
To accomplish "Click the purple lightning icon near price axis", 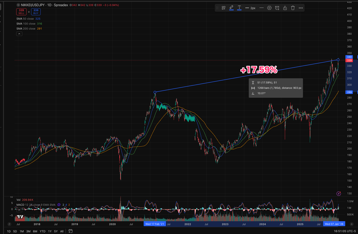I will point(339,194).
